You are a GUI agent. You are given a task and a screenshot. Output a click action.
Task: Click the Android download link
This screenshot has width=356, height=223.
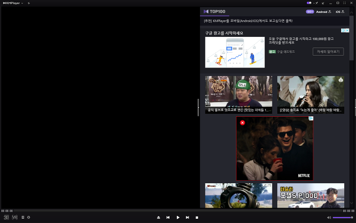[x=323, y=12]
